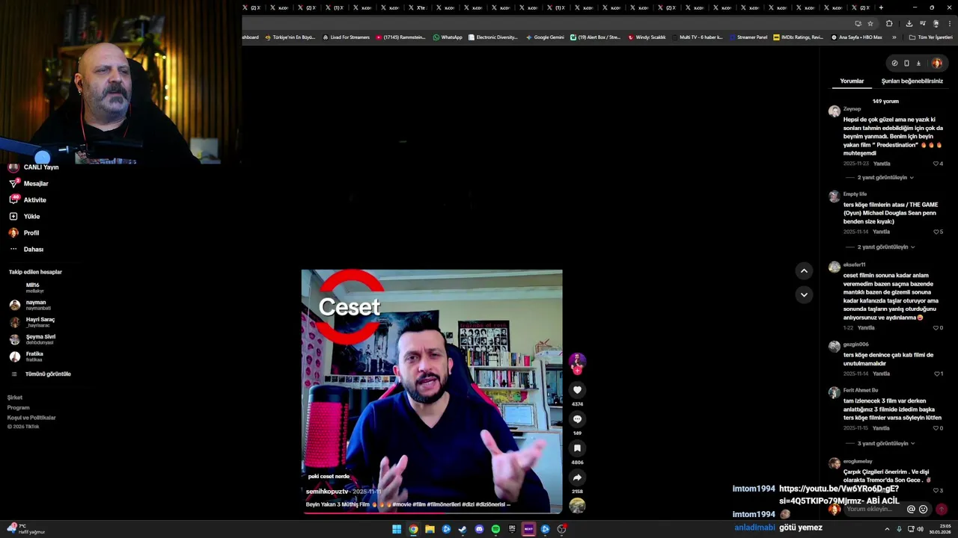The height and width of the screenshot is (538, 958).
Task: Click the download app icon in top pill
Action: [918, 64]
